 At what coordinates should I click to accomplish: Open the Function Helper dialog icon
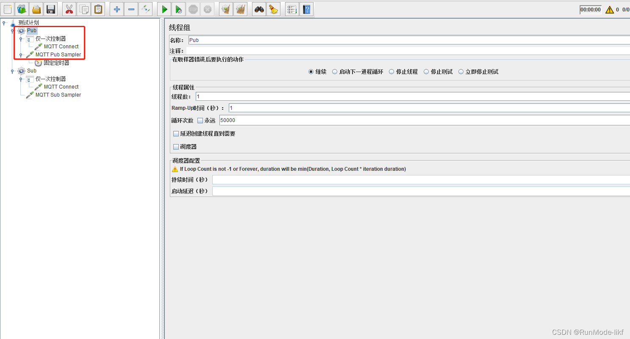click(x=291, y=9)
